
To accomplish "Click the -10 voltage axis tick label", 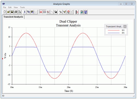I will 9,75.
